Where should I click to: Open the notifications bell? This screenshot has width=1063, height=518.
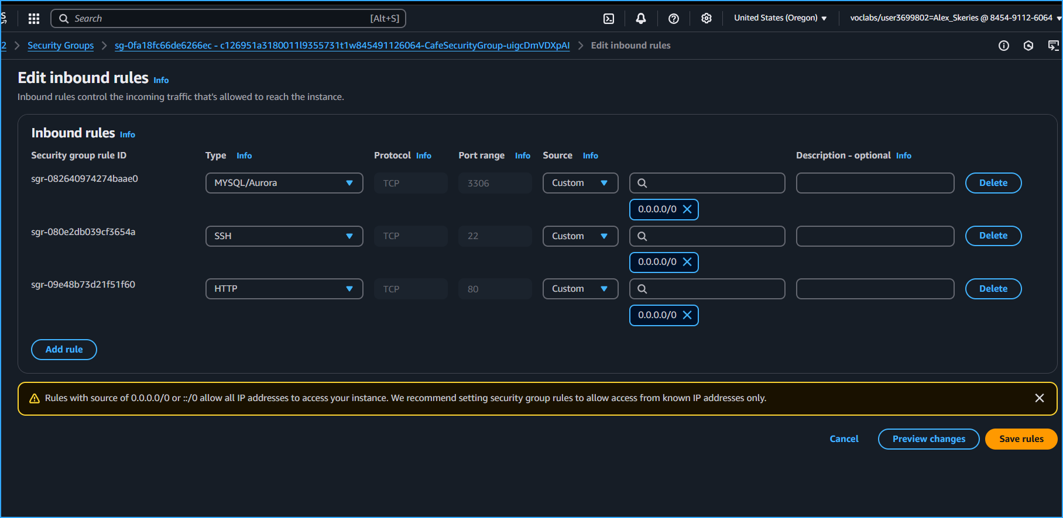coord(641,19)
